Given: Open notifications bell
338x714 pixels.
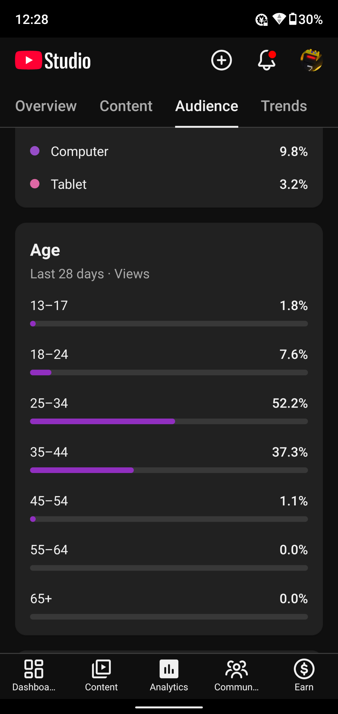Looking at the screenshot, I should [267, 60].
